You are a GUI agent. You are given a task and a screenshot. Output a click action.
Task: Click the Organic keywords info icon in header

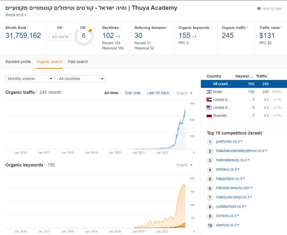210,27
